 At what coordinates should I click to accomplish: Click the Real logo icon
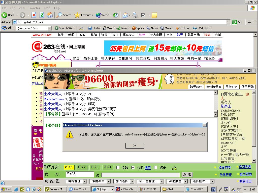coord(7,28)
